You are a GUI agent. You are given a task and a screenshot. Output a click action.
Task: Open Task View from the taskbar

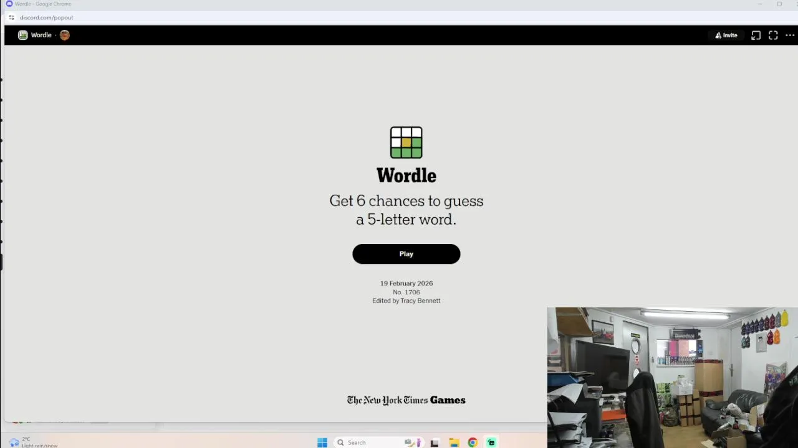(x=435, y=442)
